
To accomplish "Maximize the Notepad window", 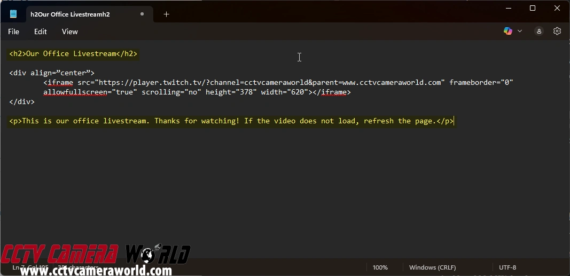I will pyautogui.click(x=533, y=8).
